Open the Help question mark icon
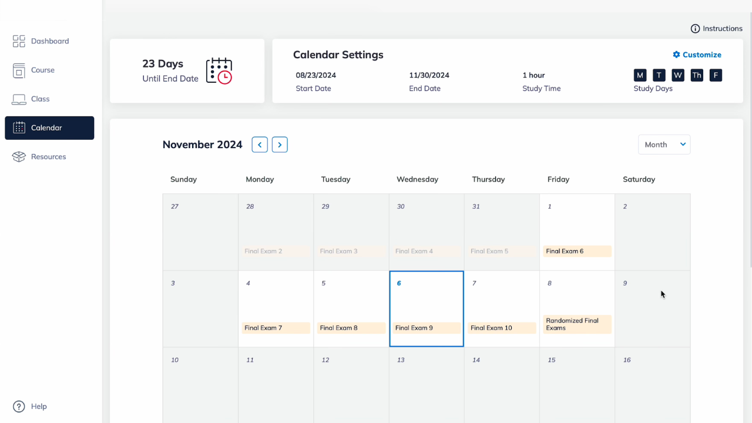The image size is (752, 423). coord(19,407)
